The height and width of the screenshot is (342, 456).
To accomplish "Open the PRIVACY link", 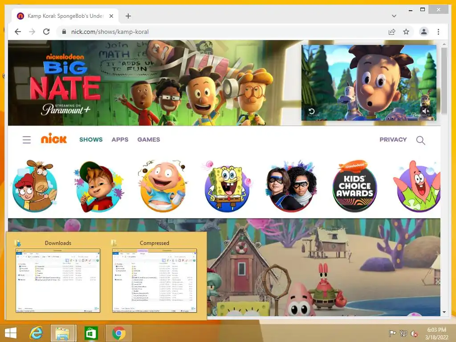I will [393, 139].
